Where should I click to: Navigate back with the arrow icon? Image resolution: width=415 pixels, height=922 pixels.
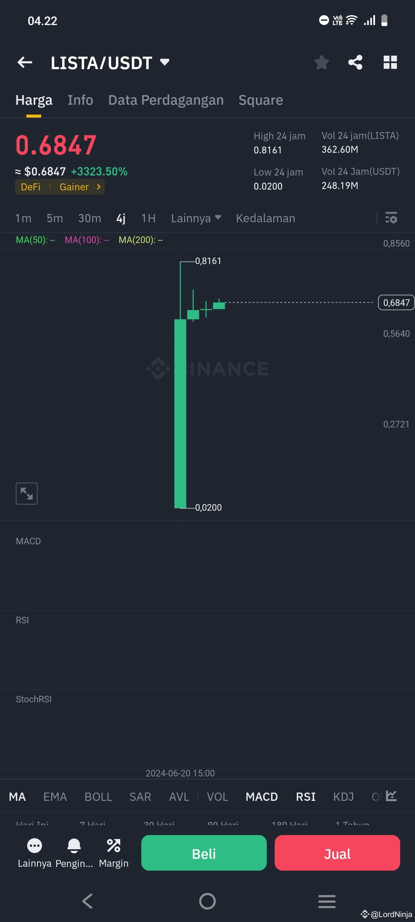[25, 62]
